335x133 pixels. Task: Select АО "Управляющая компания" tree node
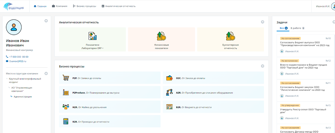(22, 89)
